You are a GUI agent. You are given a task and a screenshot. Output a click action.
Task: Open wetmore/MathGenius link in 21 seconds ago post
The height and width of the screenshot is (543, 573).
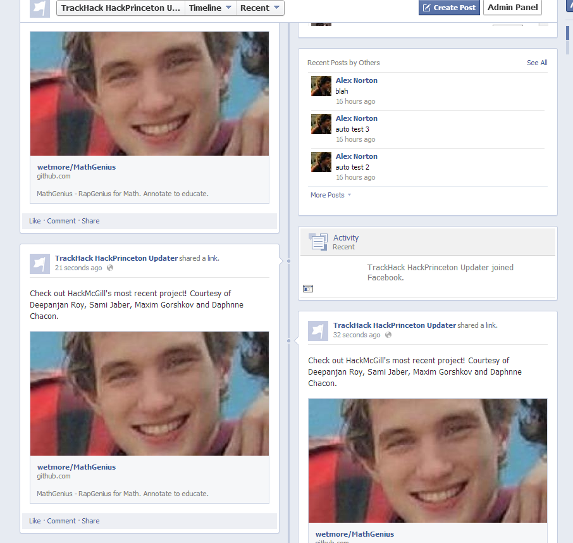pyautogui.click(x=77, y=467)
